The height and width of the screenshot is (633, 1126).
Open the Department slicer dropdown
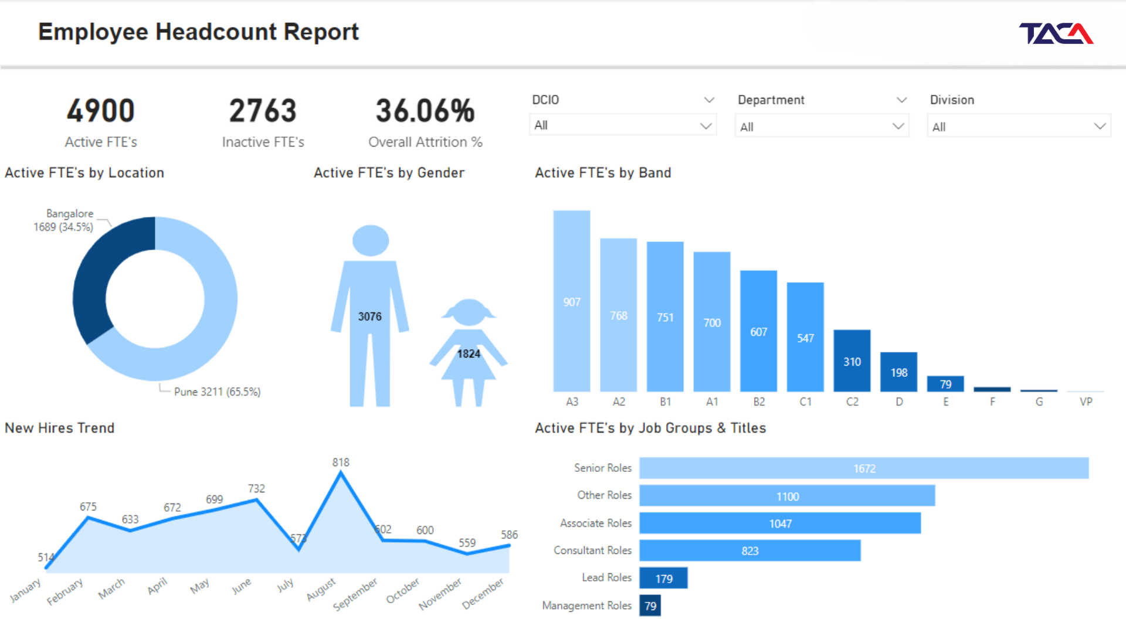[x=822, y=127]
